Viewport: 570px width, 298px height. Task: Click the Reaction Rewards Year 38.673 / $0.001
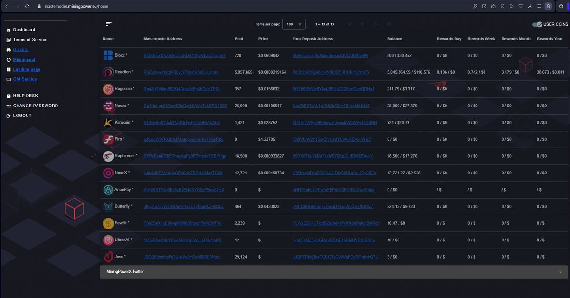pyautogui.click(x=551, y=72)
